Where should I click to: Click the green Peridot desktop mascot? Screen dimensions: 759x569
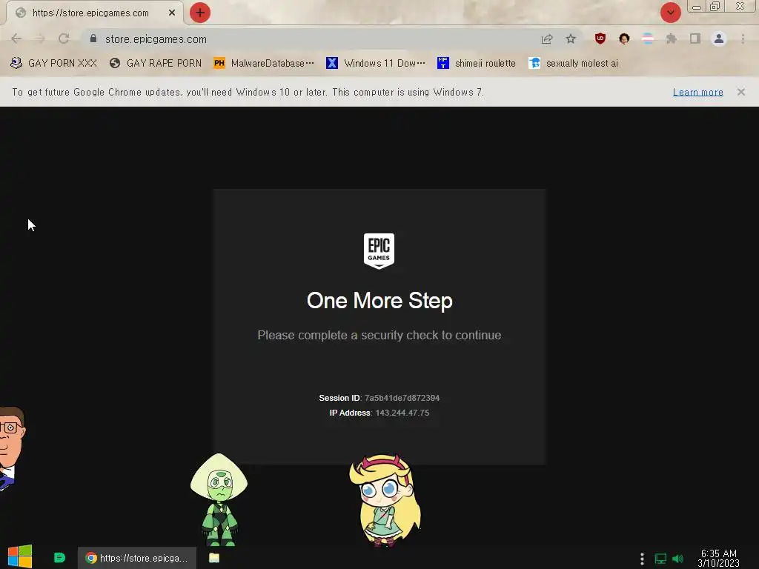[219, 500]
